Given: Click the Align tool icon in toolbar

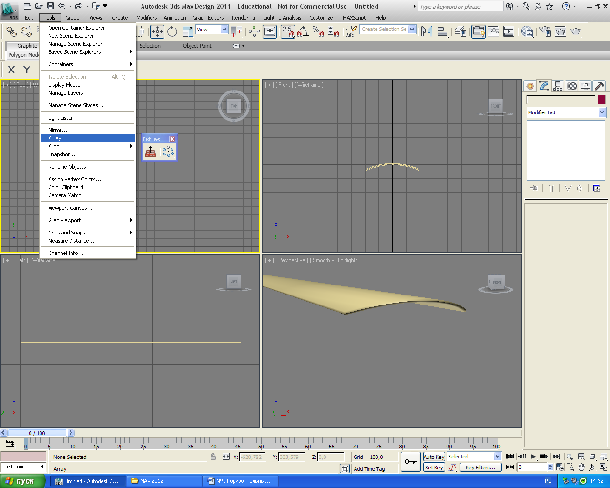Looking at the screenshot, I should (x=443, y=31).
